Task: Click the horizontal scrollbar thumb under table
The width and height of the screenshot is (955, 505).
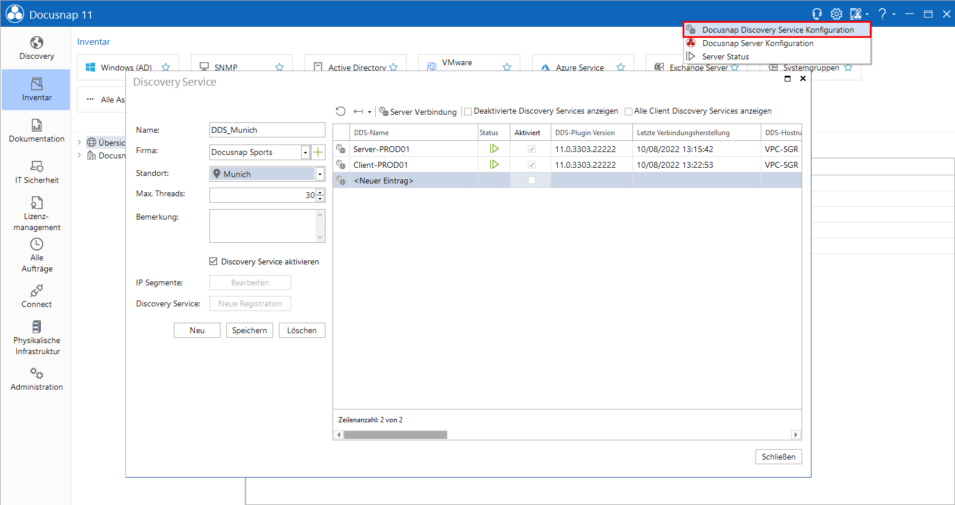Action: point(396,435)
